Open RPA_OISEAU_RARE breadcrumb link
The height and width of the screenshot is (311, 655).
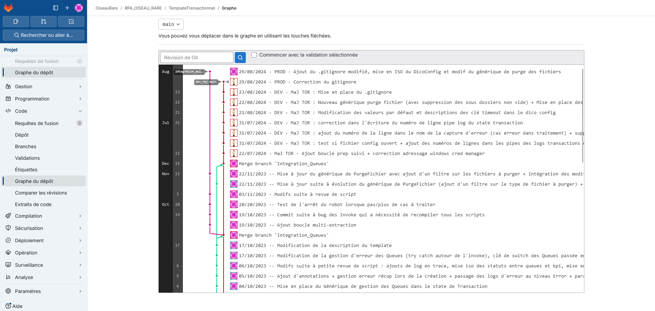pyautogui.click(x=143, y=8)
